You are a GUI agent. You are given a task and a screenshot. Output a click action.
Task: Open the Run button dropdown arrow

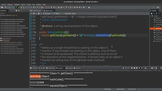pyautogui.click(x=36, y=7)
